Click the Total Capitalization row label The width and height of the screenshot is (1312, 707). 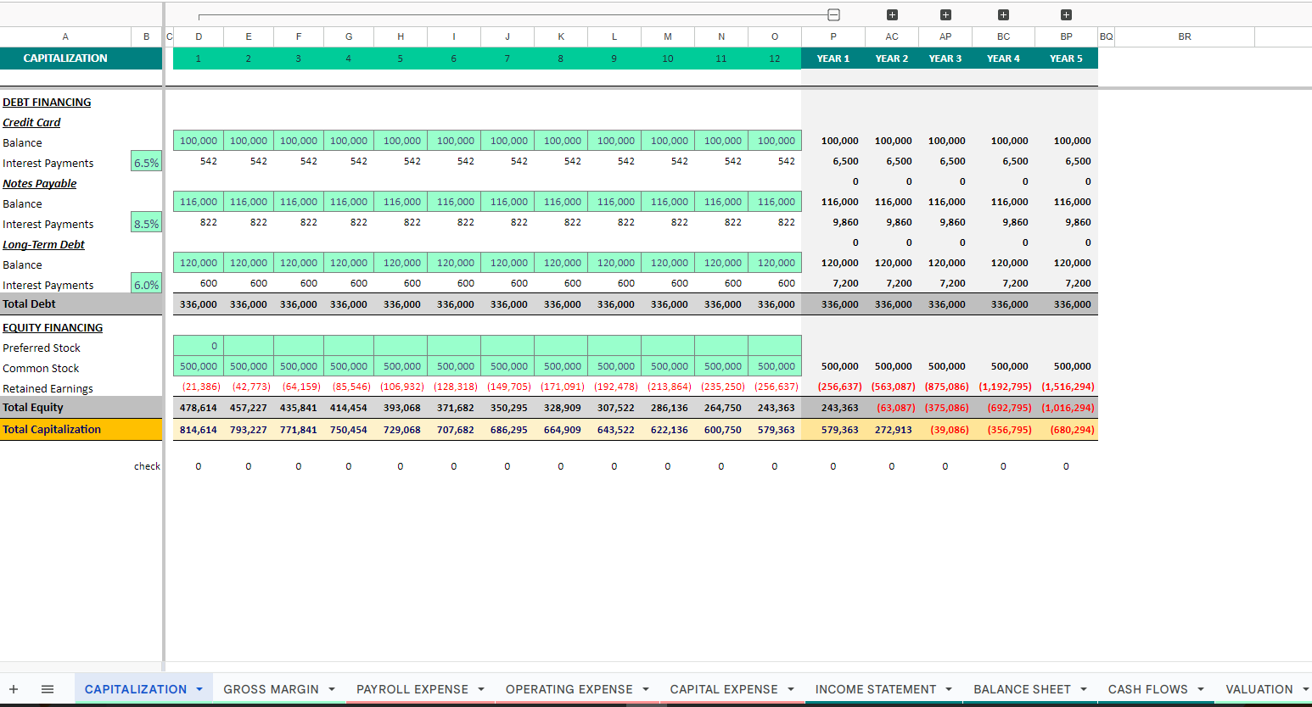[x=52, y=429]
